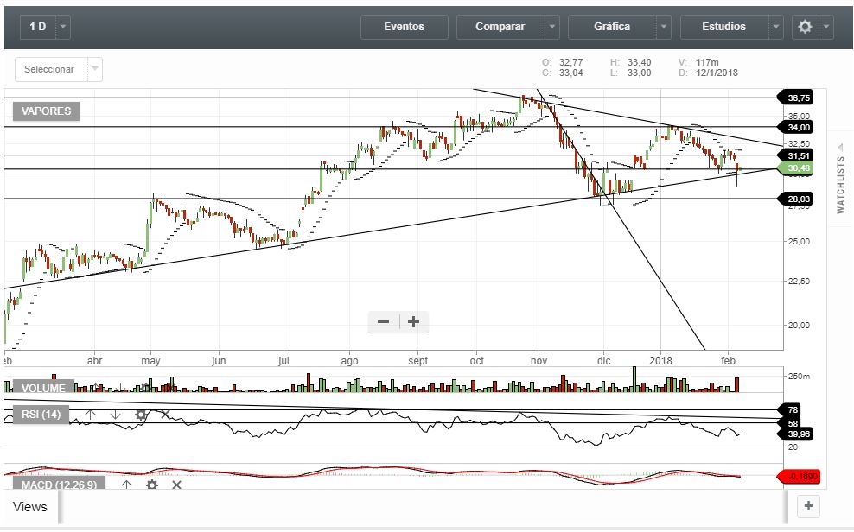Open the Gráfica dropdown arrow

[x=664, y=27]
